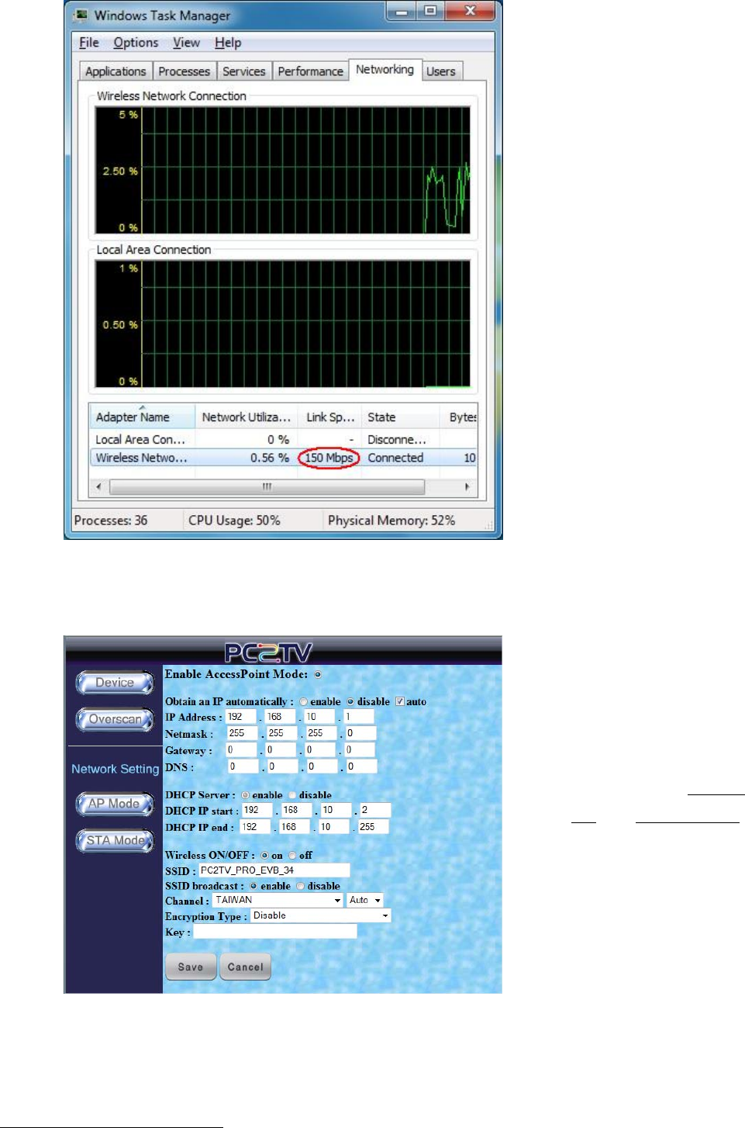Viewport: 745px width, 1128px height.
Task: Click the horizontal scrollbar left arrow
Action: 98,486
